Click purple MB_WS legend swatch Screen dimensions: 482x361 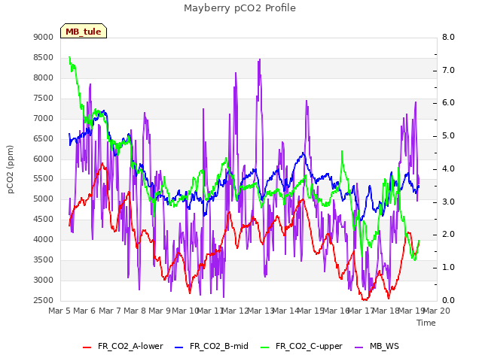point(358,347)
